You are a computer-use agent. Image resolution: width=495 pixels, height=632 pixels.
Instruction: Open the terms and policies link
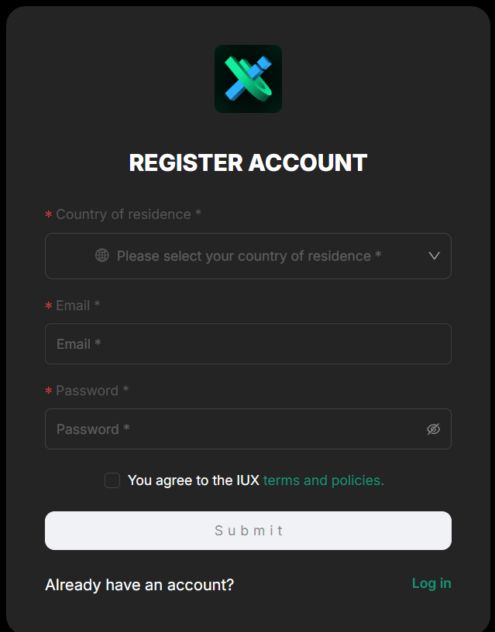323,480
